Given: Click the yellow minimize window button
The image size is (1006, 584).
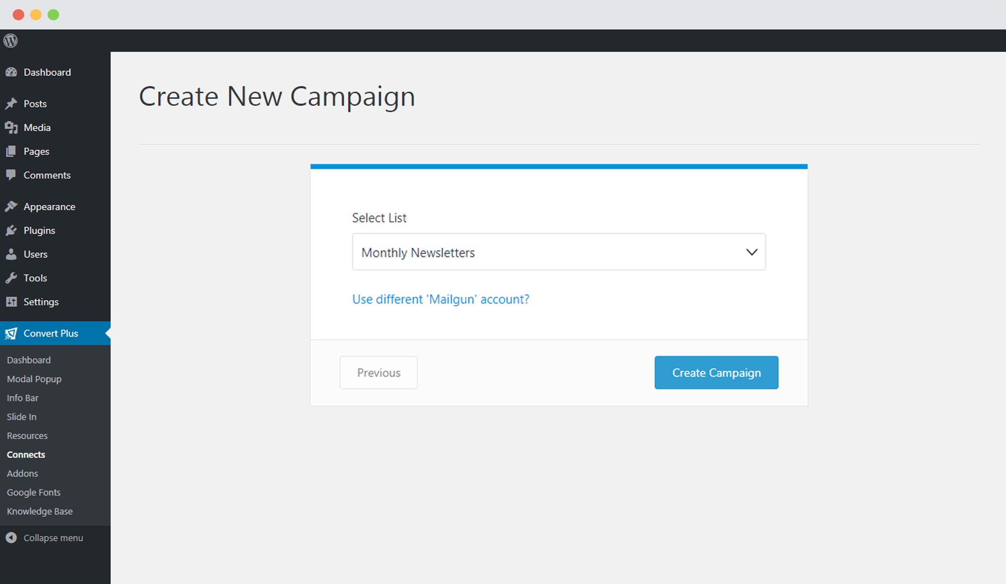Looking at the screenshot, I should tap(36, 15).
